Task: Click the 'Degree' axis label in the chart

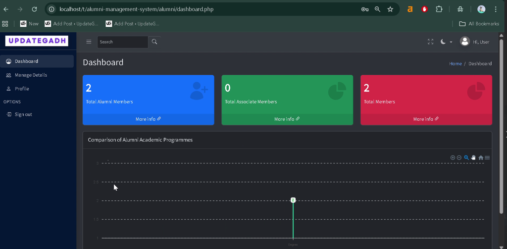Action: pyautogui.click(x=293, y=245)
